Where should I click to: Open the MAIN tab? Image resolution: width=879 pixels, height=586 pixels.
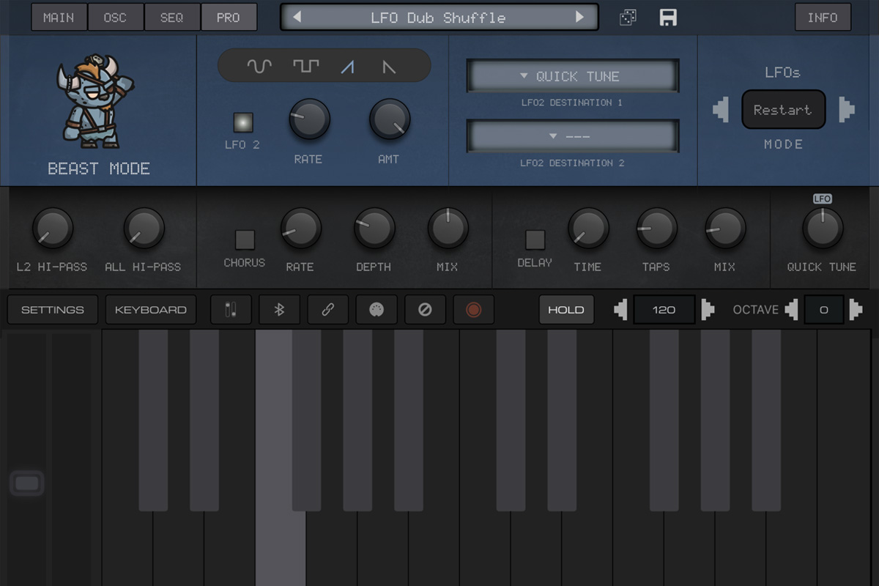[x=59, y=18]
